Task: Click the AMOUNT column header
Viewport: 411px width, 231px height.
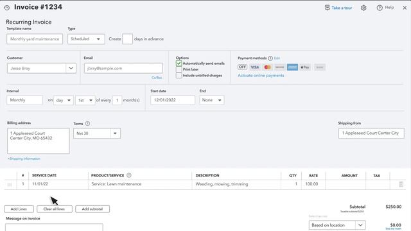Action: pos(349,176)
